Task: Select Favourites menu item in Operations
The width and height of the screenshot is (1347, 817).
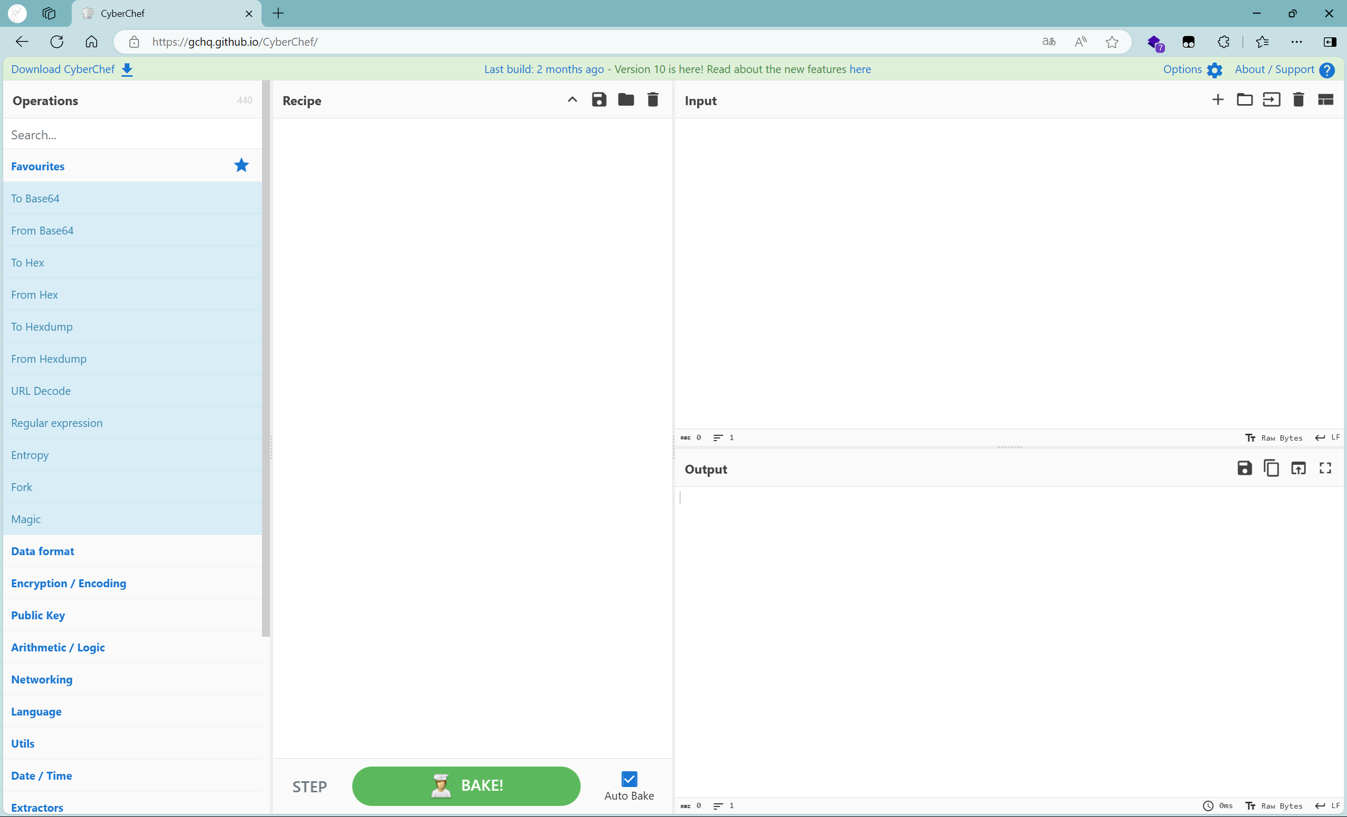Action: [37, 165]
